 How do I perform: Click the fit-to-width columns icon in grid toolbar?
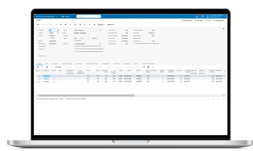click(x=144, y=67)
